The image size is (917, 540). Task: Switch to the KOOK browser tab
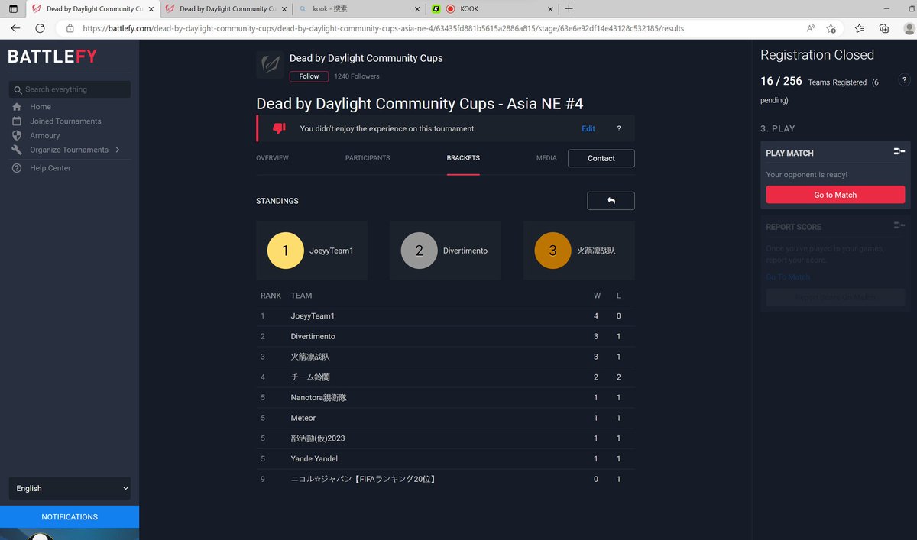click(491, 9)
